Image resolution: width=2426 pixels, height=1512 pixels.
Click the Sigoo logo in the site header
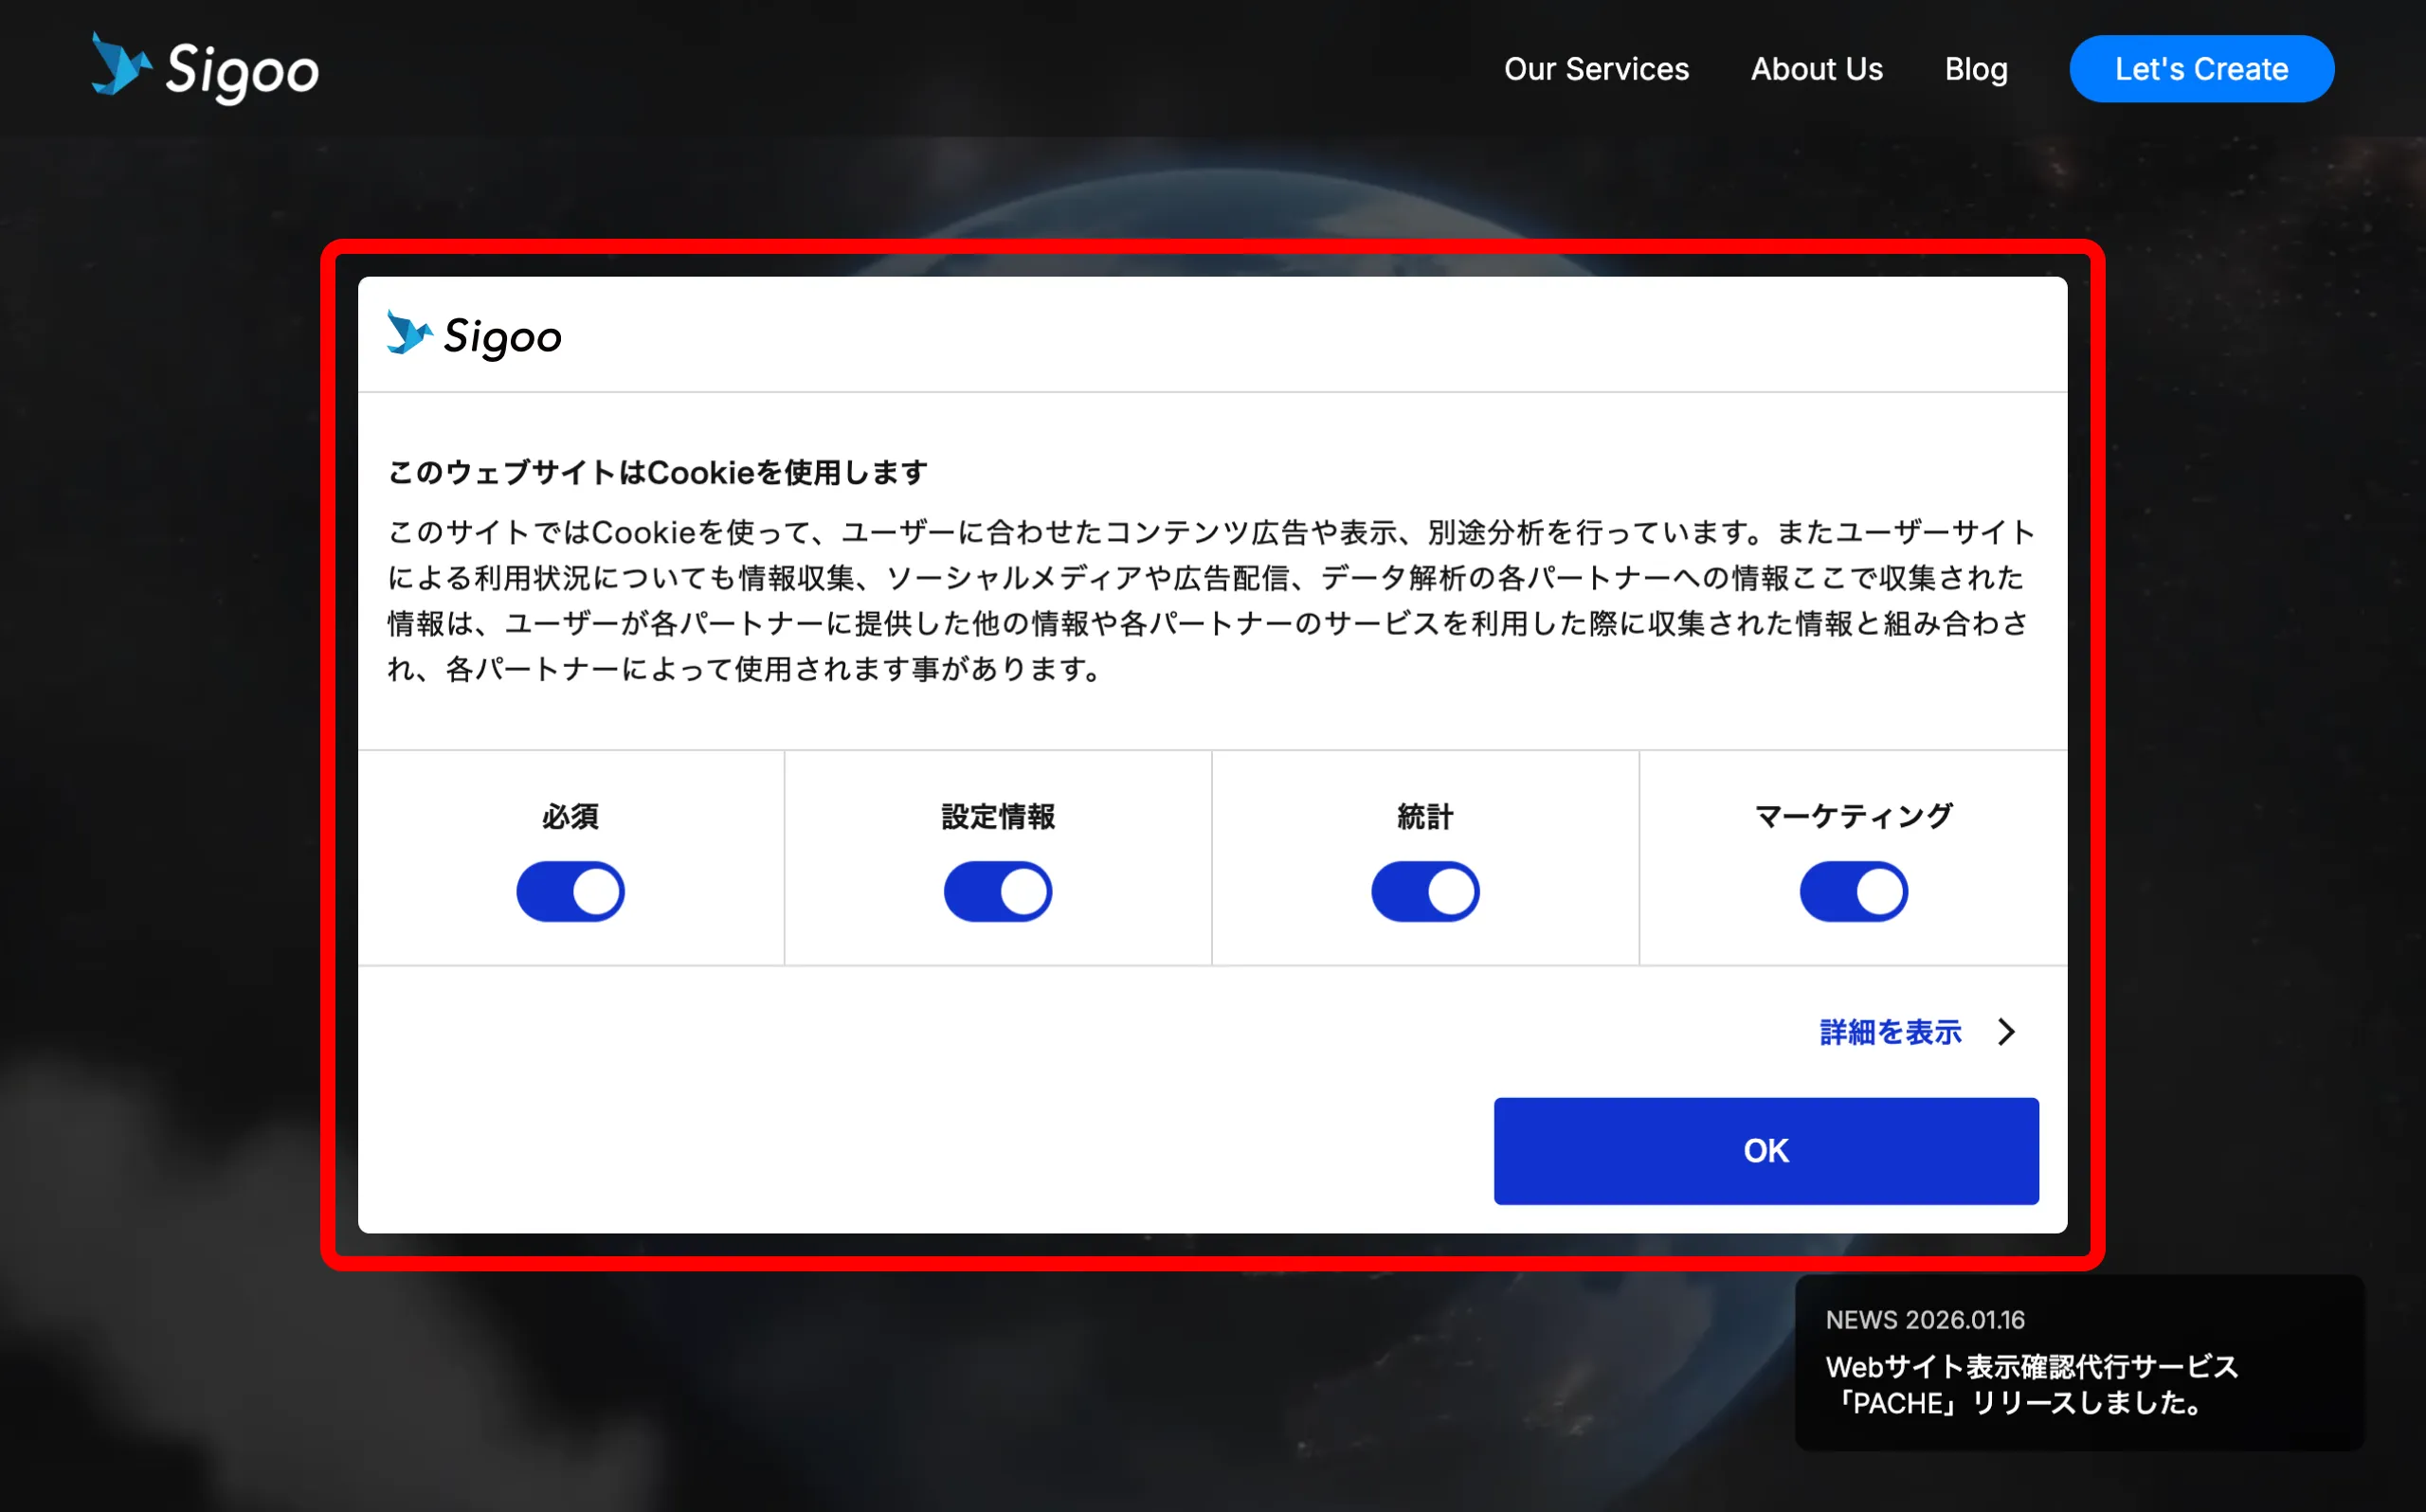coord(205,68)
